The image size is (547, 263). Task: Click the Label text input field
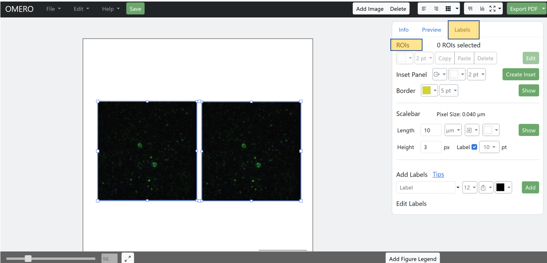click(x=426, y=187)
